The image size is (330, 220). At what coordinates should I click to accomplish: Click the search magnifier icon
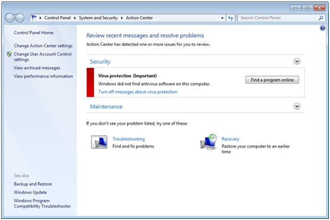(321, 18)
